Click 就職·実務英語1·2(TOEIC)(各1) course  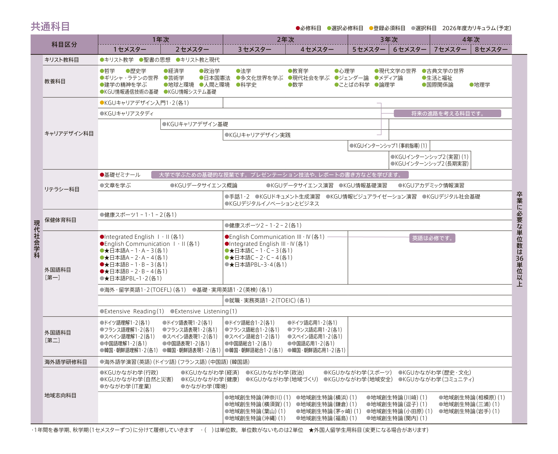point(268,300)
